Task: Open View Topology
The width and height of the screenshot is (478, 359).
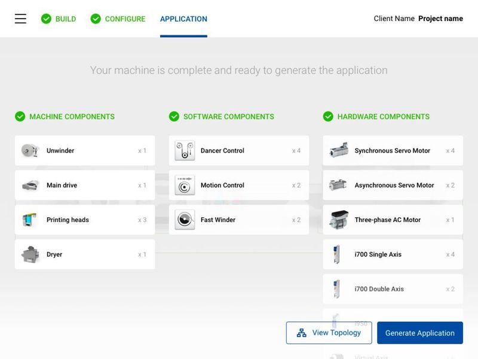Action: [x=329, y=333]
